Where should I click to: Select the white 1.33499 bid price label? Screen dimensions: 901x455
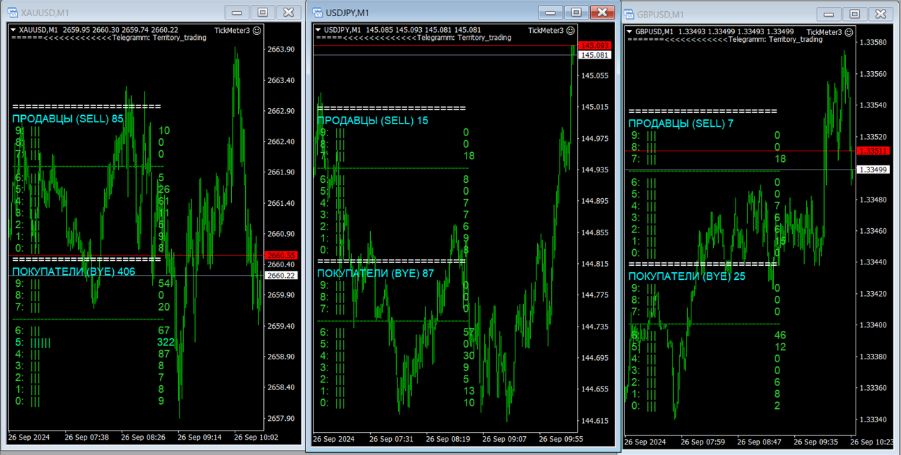(873, 170)
